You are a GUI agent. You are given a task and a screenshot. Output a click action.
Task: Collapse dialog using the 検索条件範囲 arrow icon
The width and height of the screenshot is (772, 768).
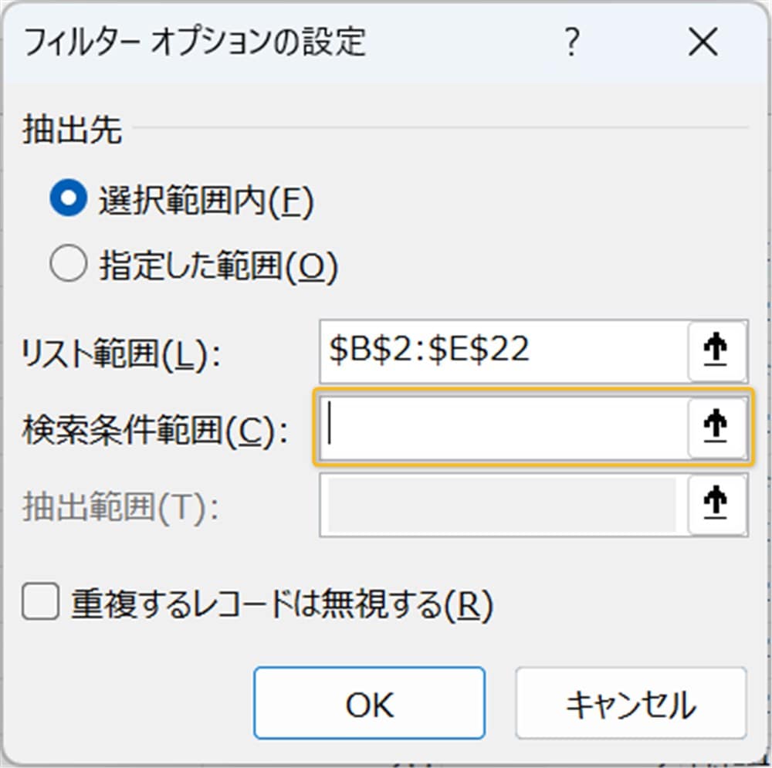(716, 428)
